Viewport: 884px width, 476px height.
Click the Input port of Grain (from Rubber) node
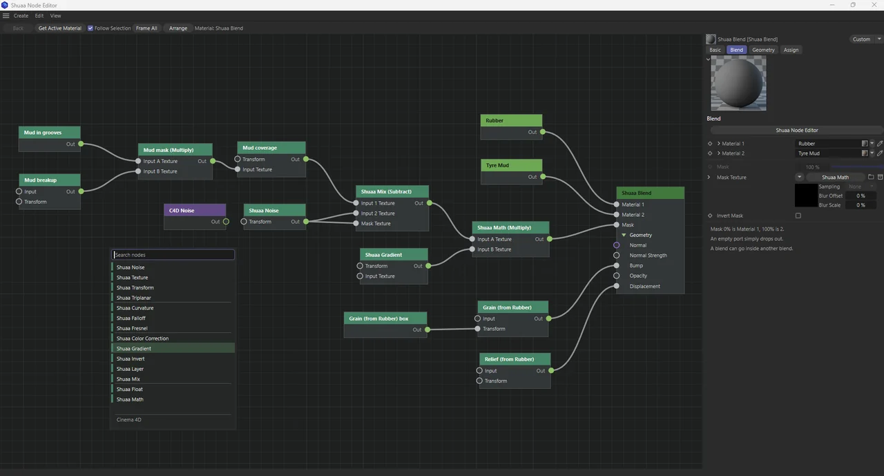478,318
